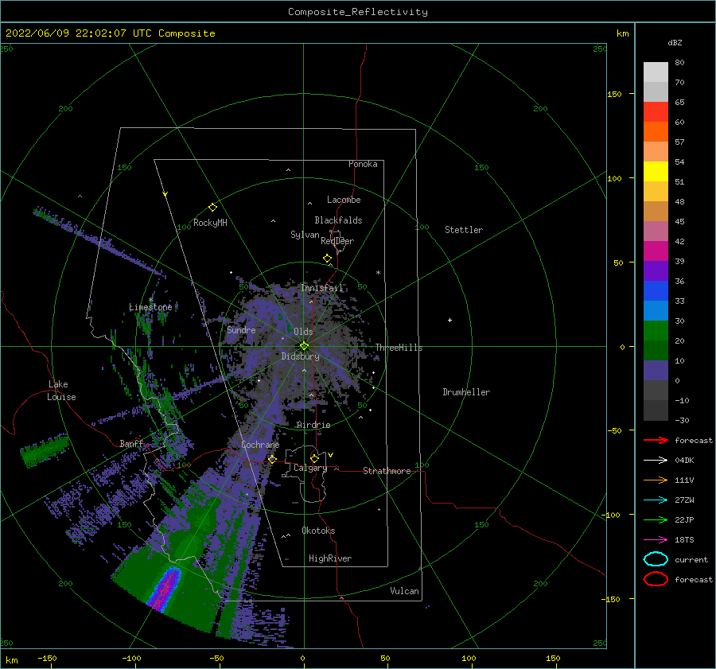Select the 80 dBZ light gray swatch
The image size is (716, 669).
click(656, 72)
